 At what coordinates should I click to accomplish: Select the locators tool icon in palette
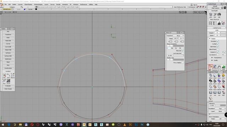click(4, 75)
